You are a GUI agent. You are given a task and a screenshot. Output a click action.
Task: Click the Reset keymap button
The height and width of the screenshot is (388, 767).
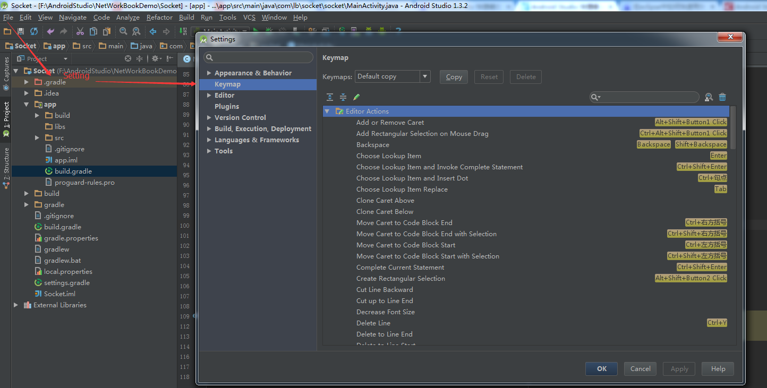pyautogui.click(x=489, y=77)
